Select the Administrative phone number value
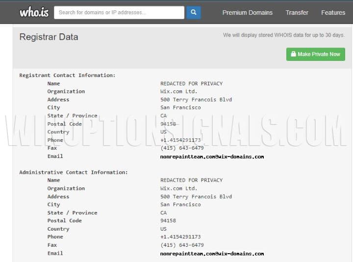 tap(180, 237)
